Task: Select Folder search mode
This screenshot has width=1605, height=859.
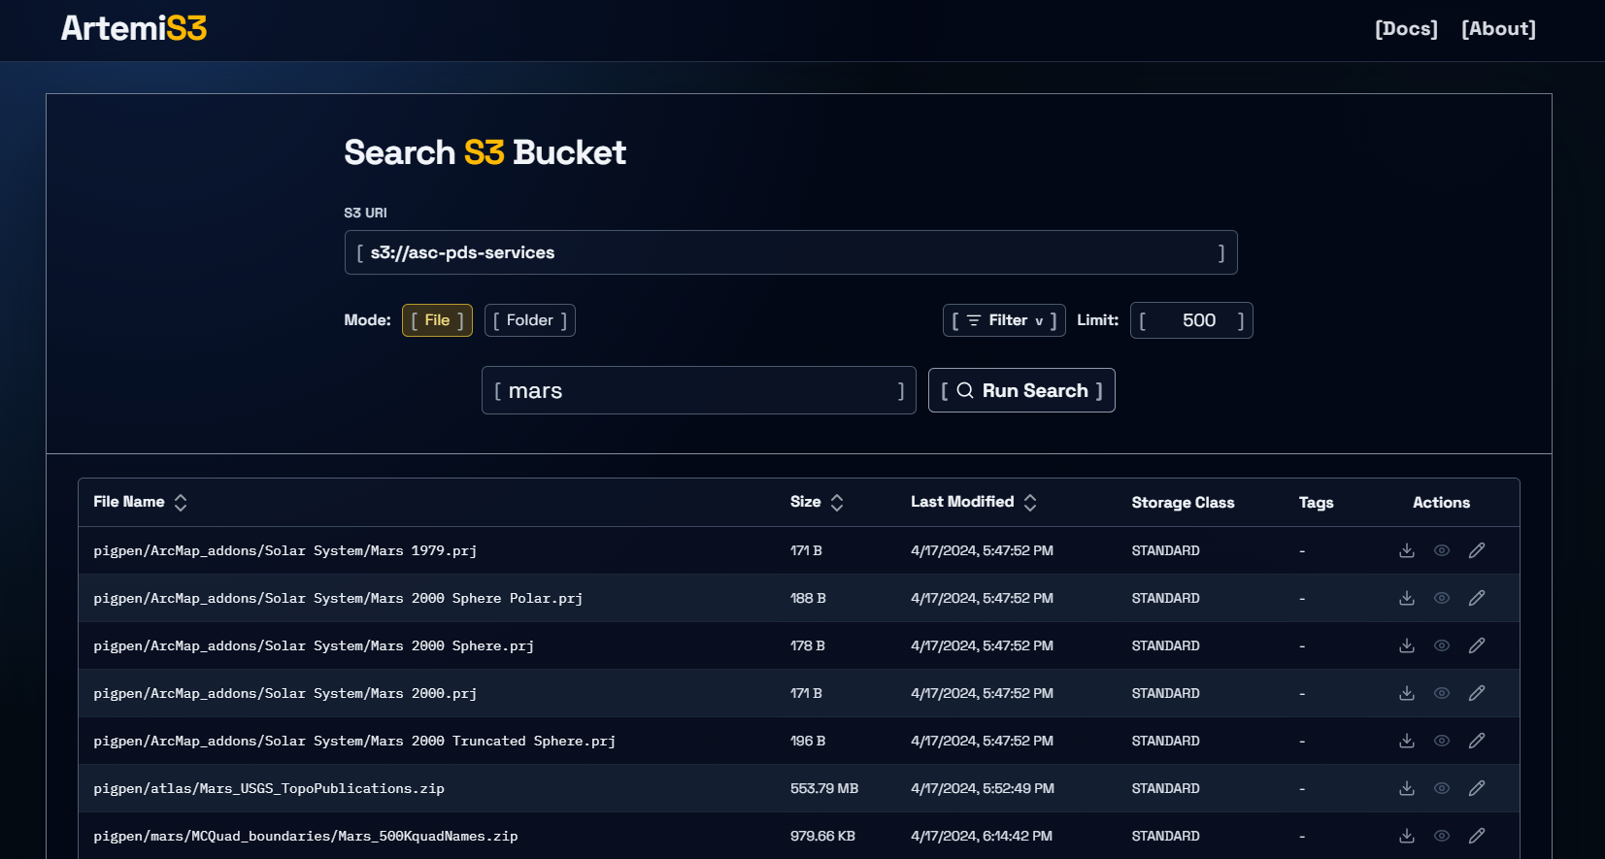Action: 529,320
